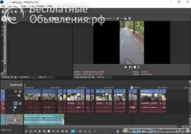Step to next frame button

(x=67, y=131)
